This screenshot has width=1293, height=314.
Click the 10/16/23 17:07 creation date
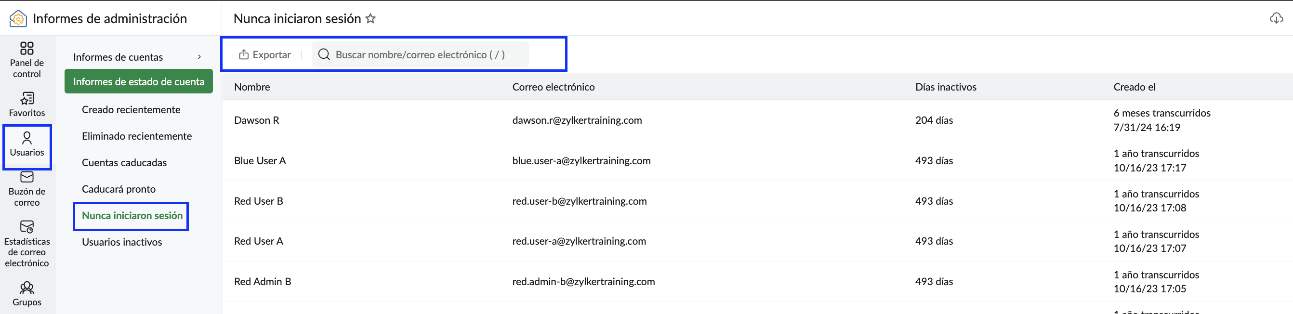[x=1149, y=249]
